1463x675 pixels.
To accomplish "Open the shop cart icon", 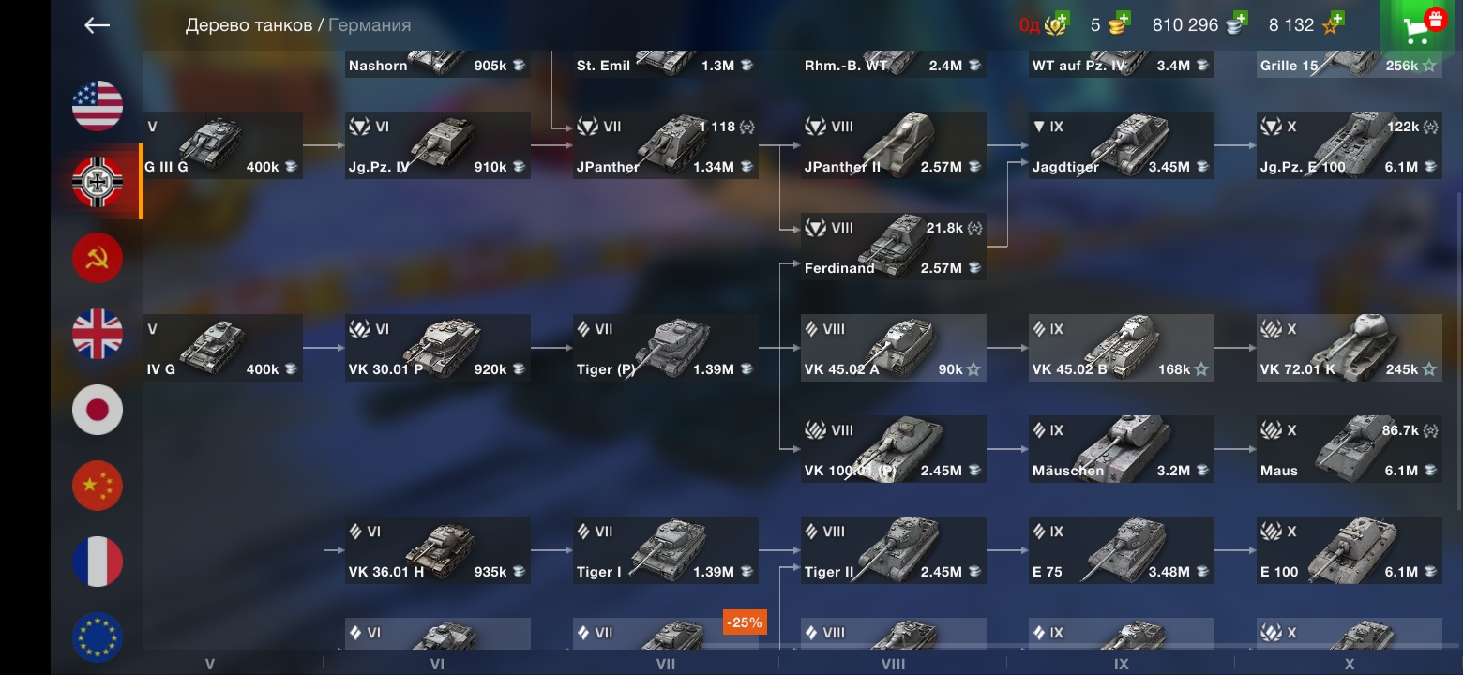I will 1420,28.
